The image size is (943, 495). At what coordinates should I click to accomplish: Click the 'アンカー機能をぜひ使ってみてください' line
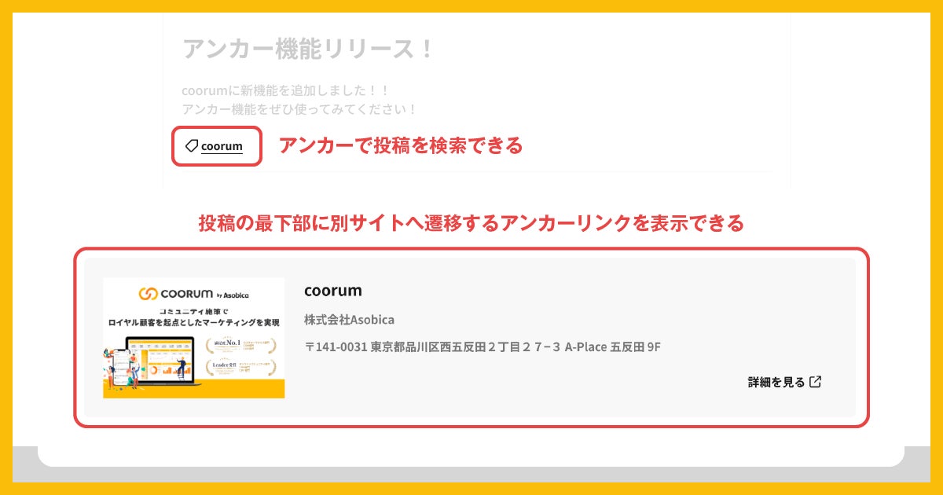pos(299,109)
